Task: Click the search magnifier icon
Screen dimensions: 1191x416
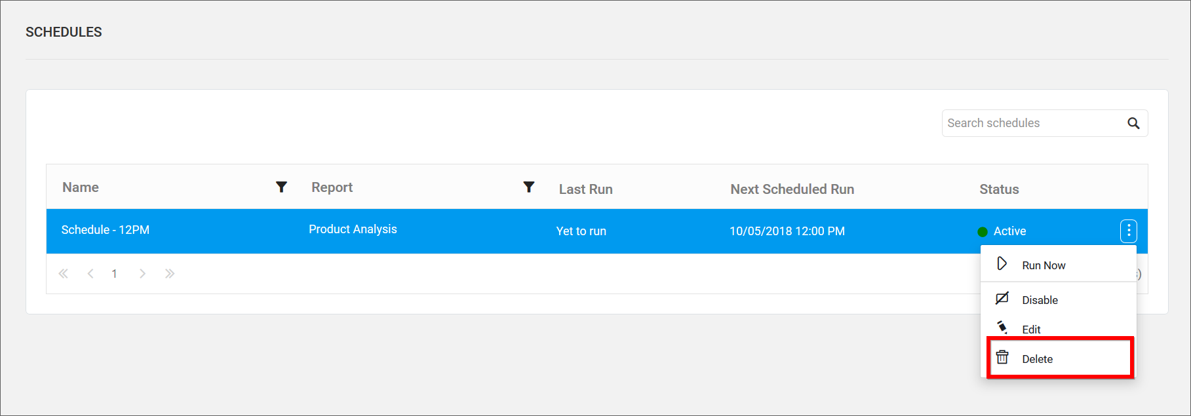Action: tap(1133, 123)
